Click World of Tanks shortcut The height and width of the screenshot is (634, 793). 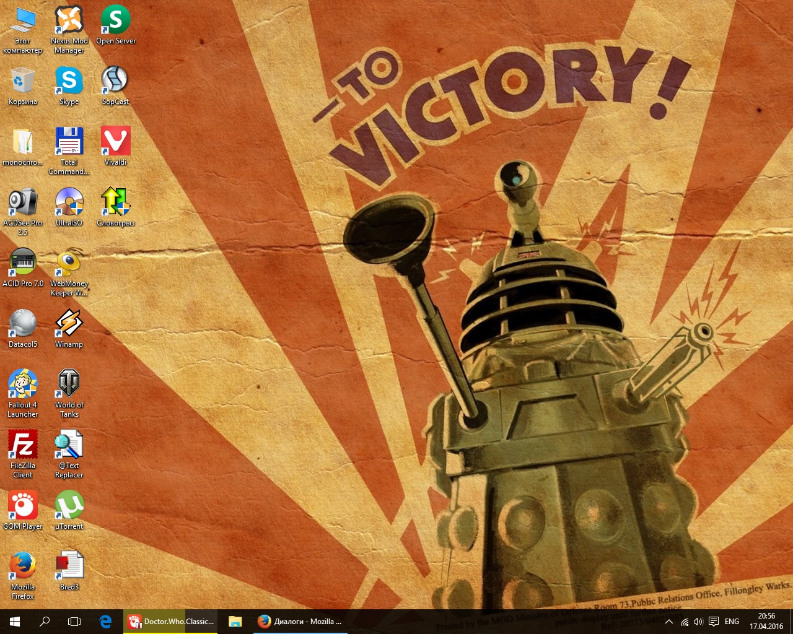click(69, 394)
